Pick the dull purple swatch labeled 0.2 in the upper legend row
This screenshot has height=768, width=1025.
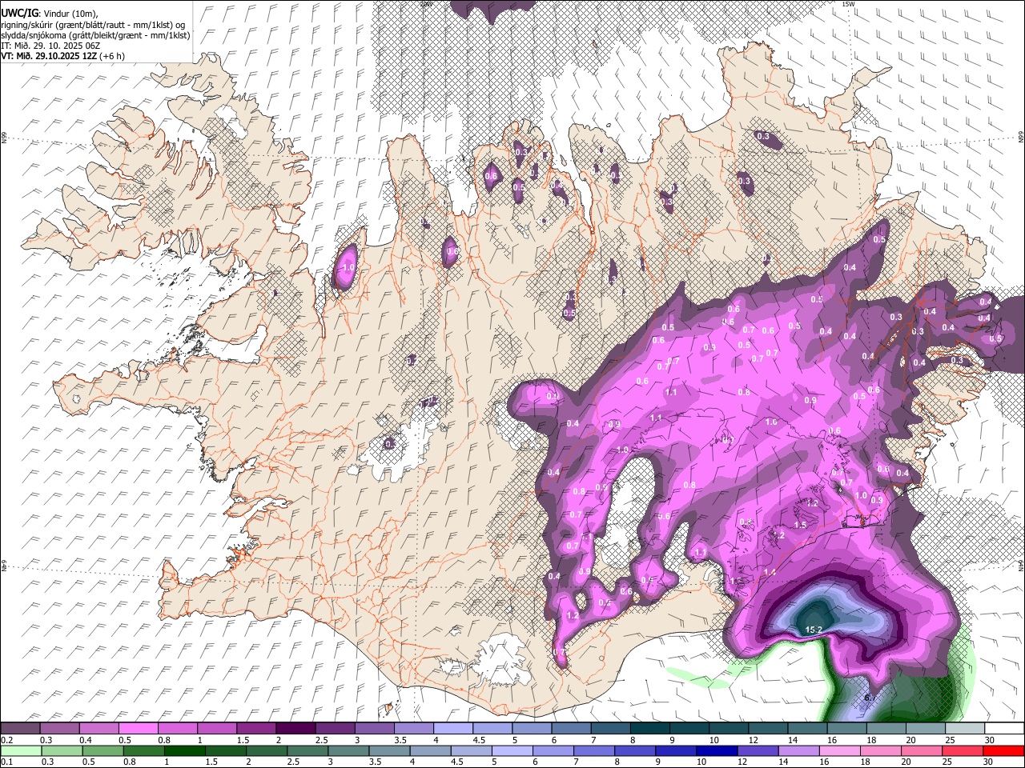coord(20,728)
